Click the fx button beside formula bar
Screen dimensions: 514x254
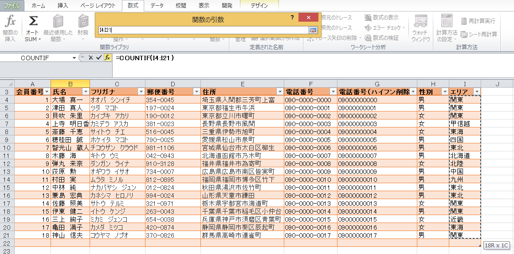click(x=107, y=58)
